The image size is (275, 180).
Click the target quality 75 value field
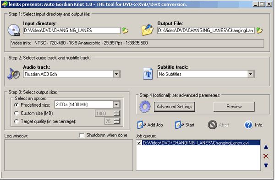pos(109,121)
